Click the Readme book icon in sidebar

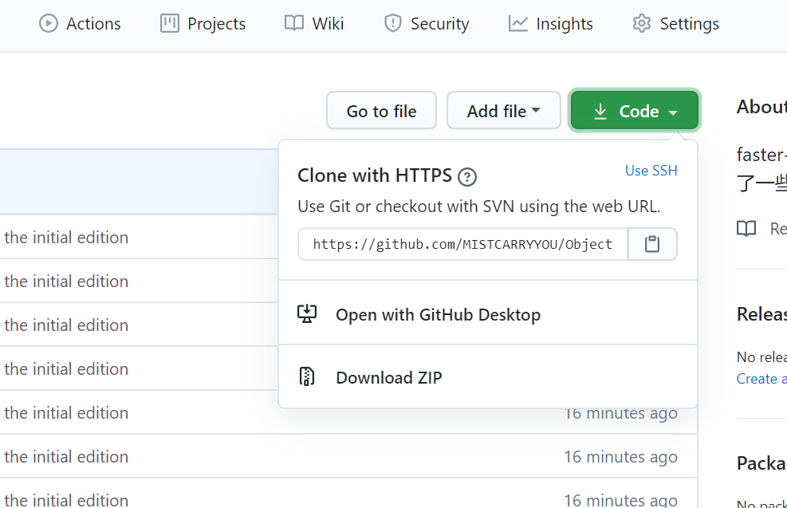point(746,230)
